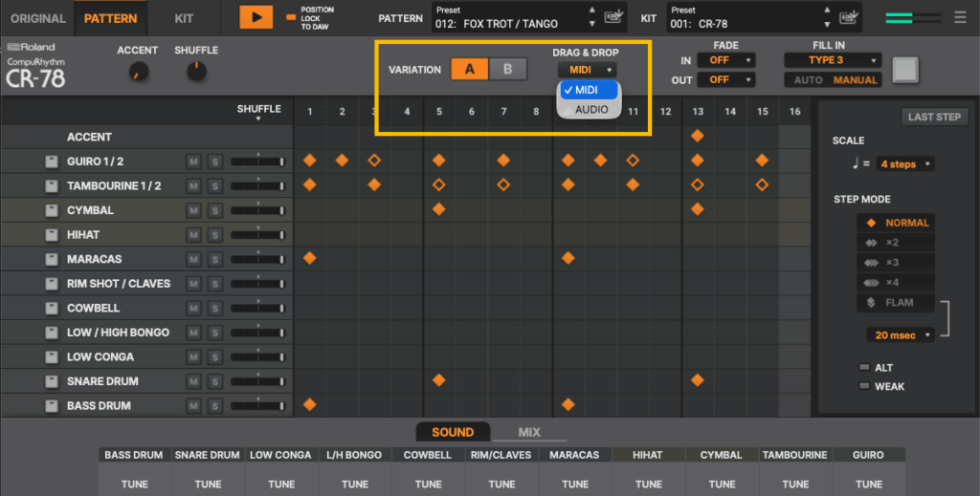Open the hamburger menu icon

[x=960, y=17]
